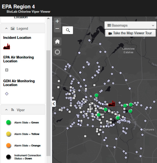
Task: Click the legend up-arrow scroll button
Action: 48,19
